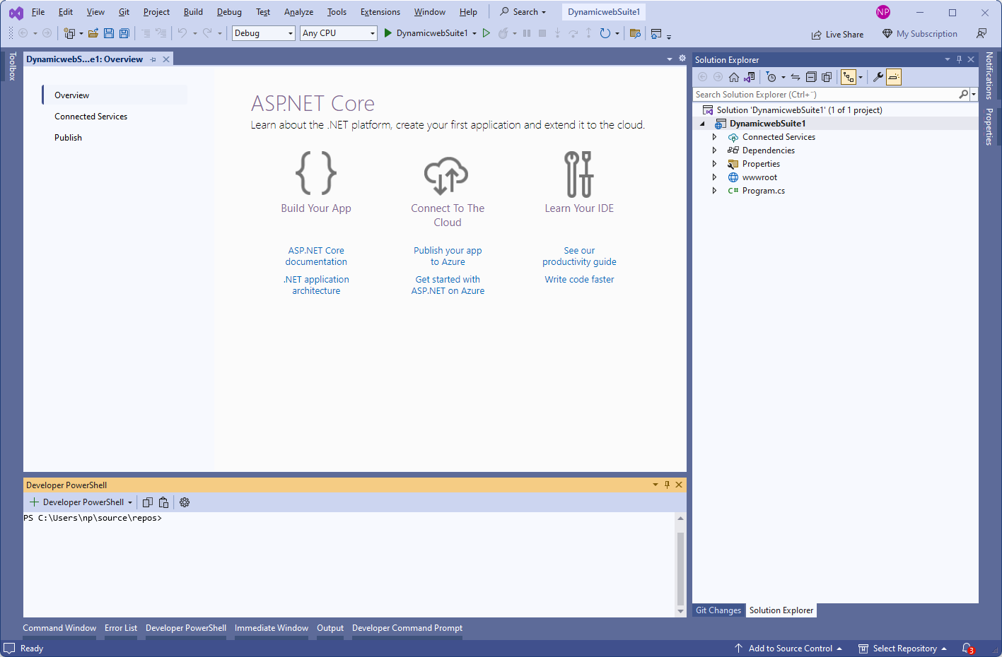
Task: Open the Extensions menu
Action: [380, 12]
